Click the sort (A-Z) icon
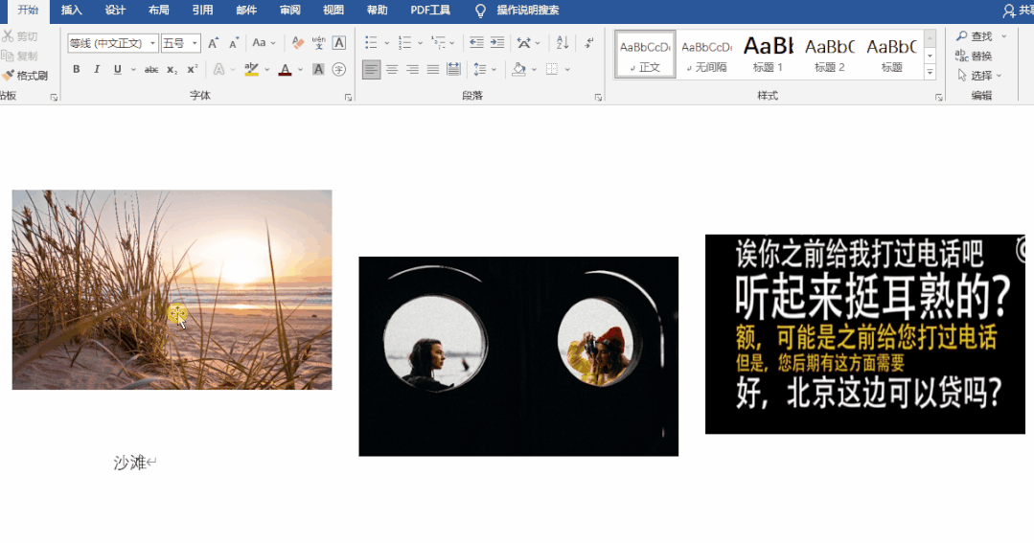The width and height of the screenshot is (1034, 543). [563, 43]
